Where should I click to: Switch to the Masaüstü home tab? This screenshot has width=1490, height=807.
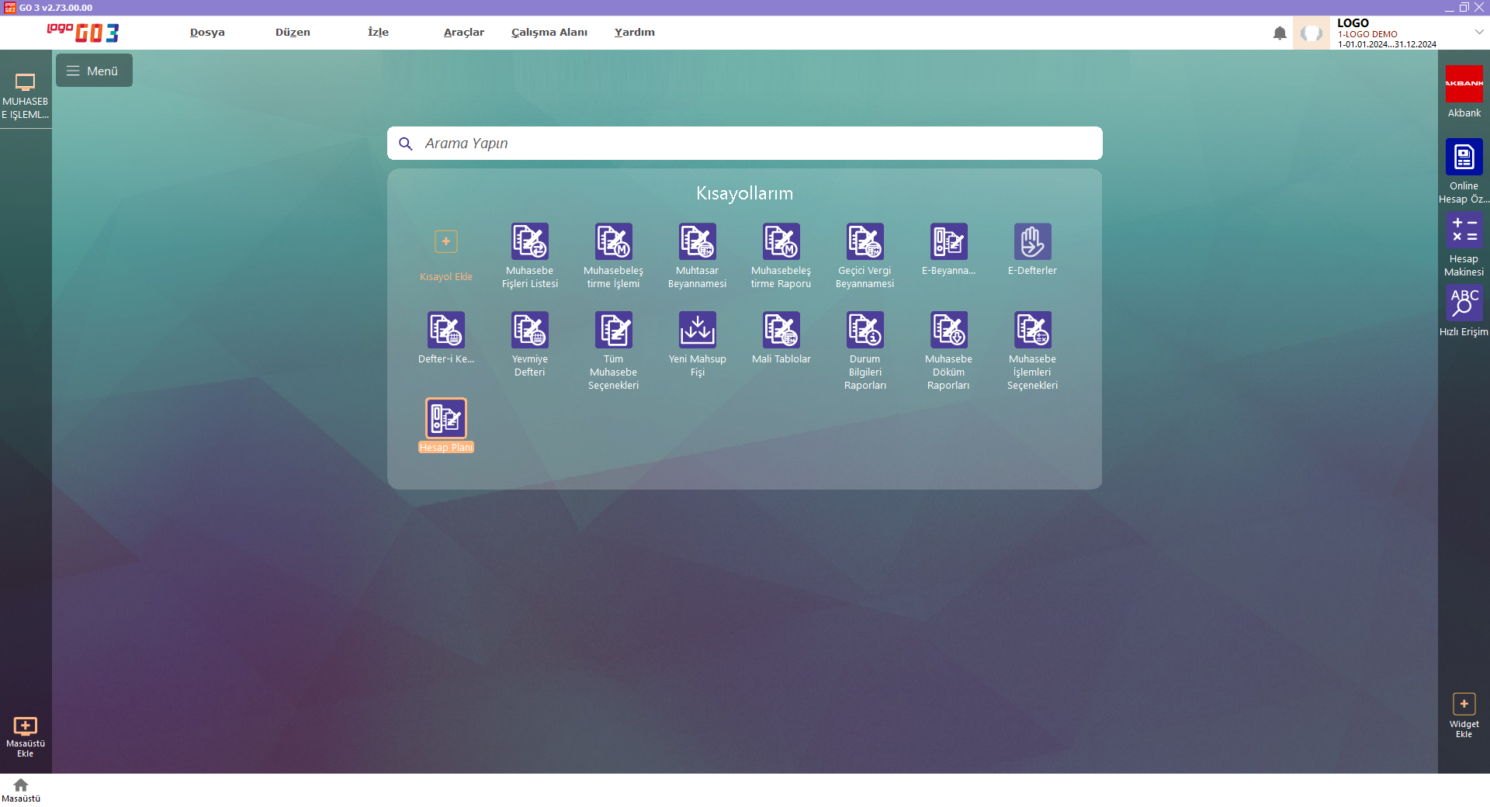click(x=21, y=790)
